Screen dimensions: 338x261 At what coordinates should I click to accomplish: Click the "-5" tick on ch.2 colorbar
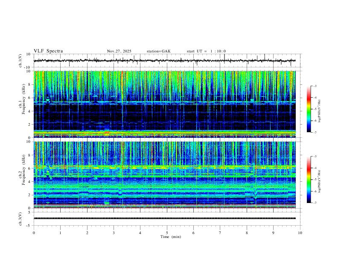tap(315, 180)
